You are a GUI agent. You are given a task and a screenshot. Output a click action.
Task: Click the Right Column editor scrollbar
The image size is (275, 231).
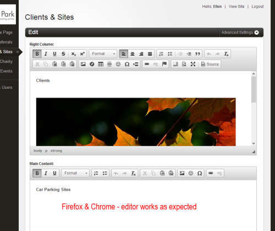click(x=254, y=89)
